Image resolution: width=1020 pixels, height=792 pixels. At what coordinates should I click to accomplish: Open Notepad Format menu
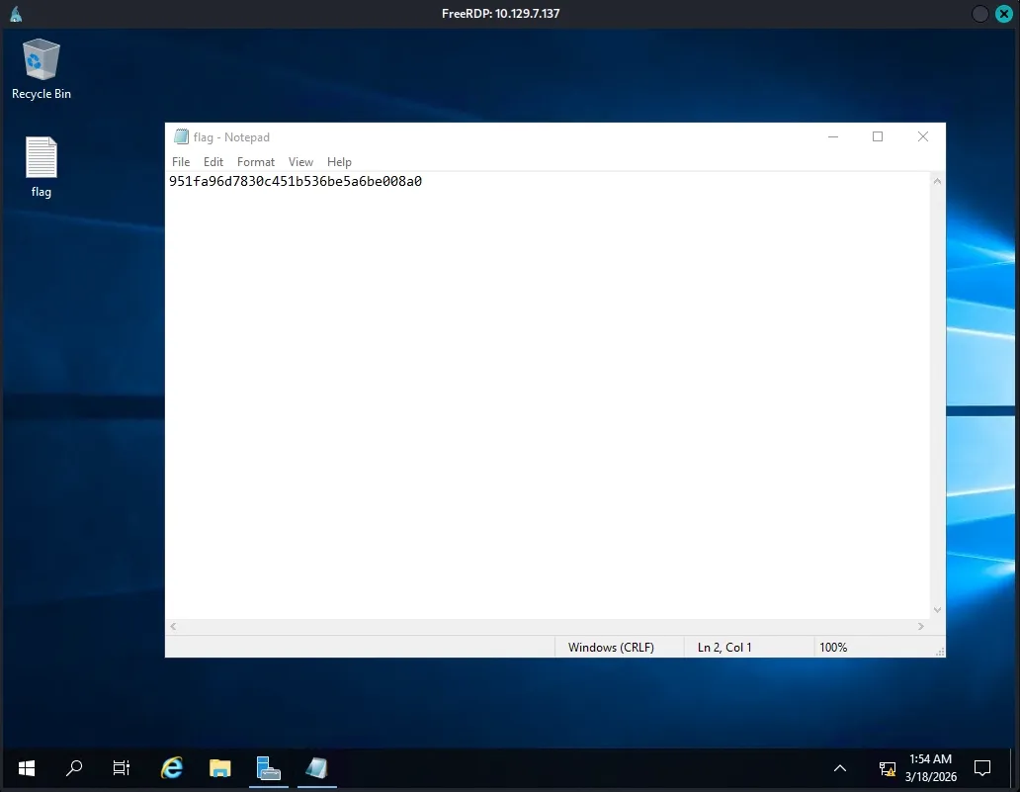click(x=256, y=162)
